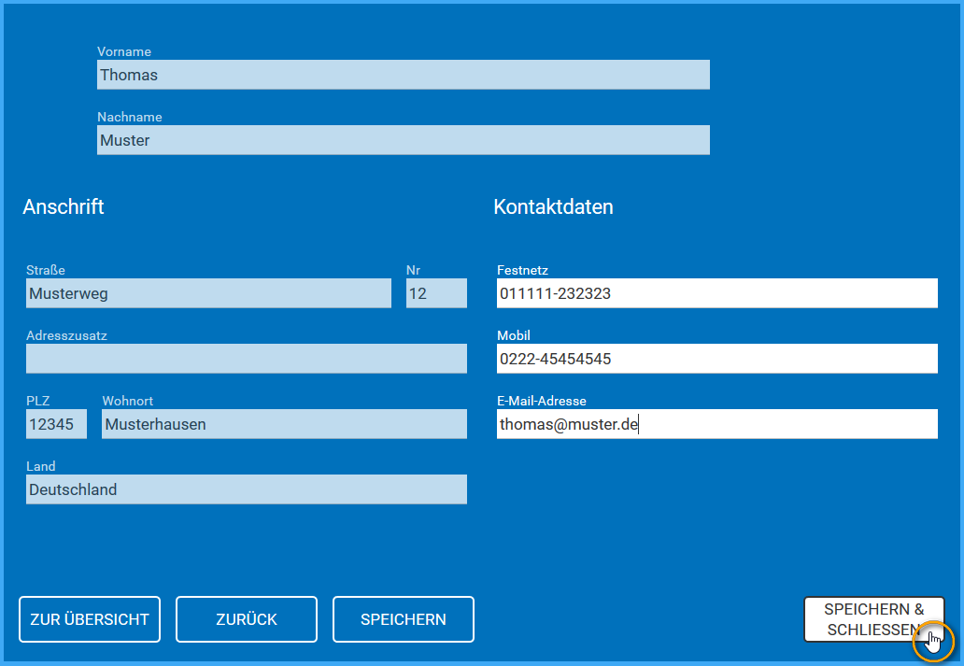Screen dimensions: 964x666
Task: Select the PLZ field showing 12345
Action: pyautogui.click(x=55, y=423)
